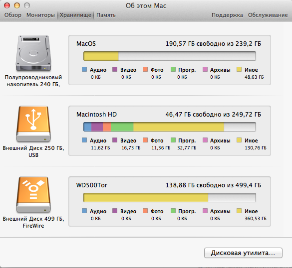Click orange Фото swatch under MacOS
Screen dimensions: 292x268
click(145, 70)
